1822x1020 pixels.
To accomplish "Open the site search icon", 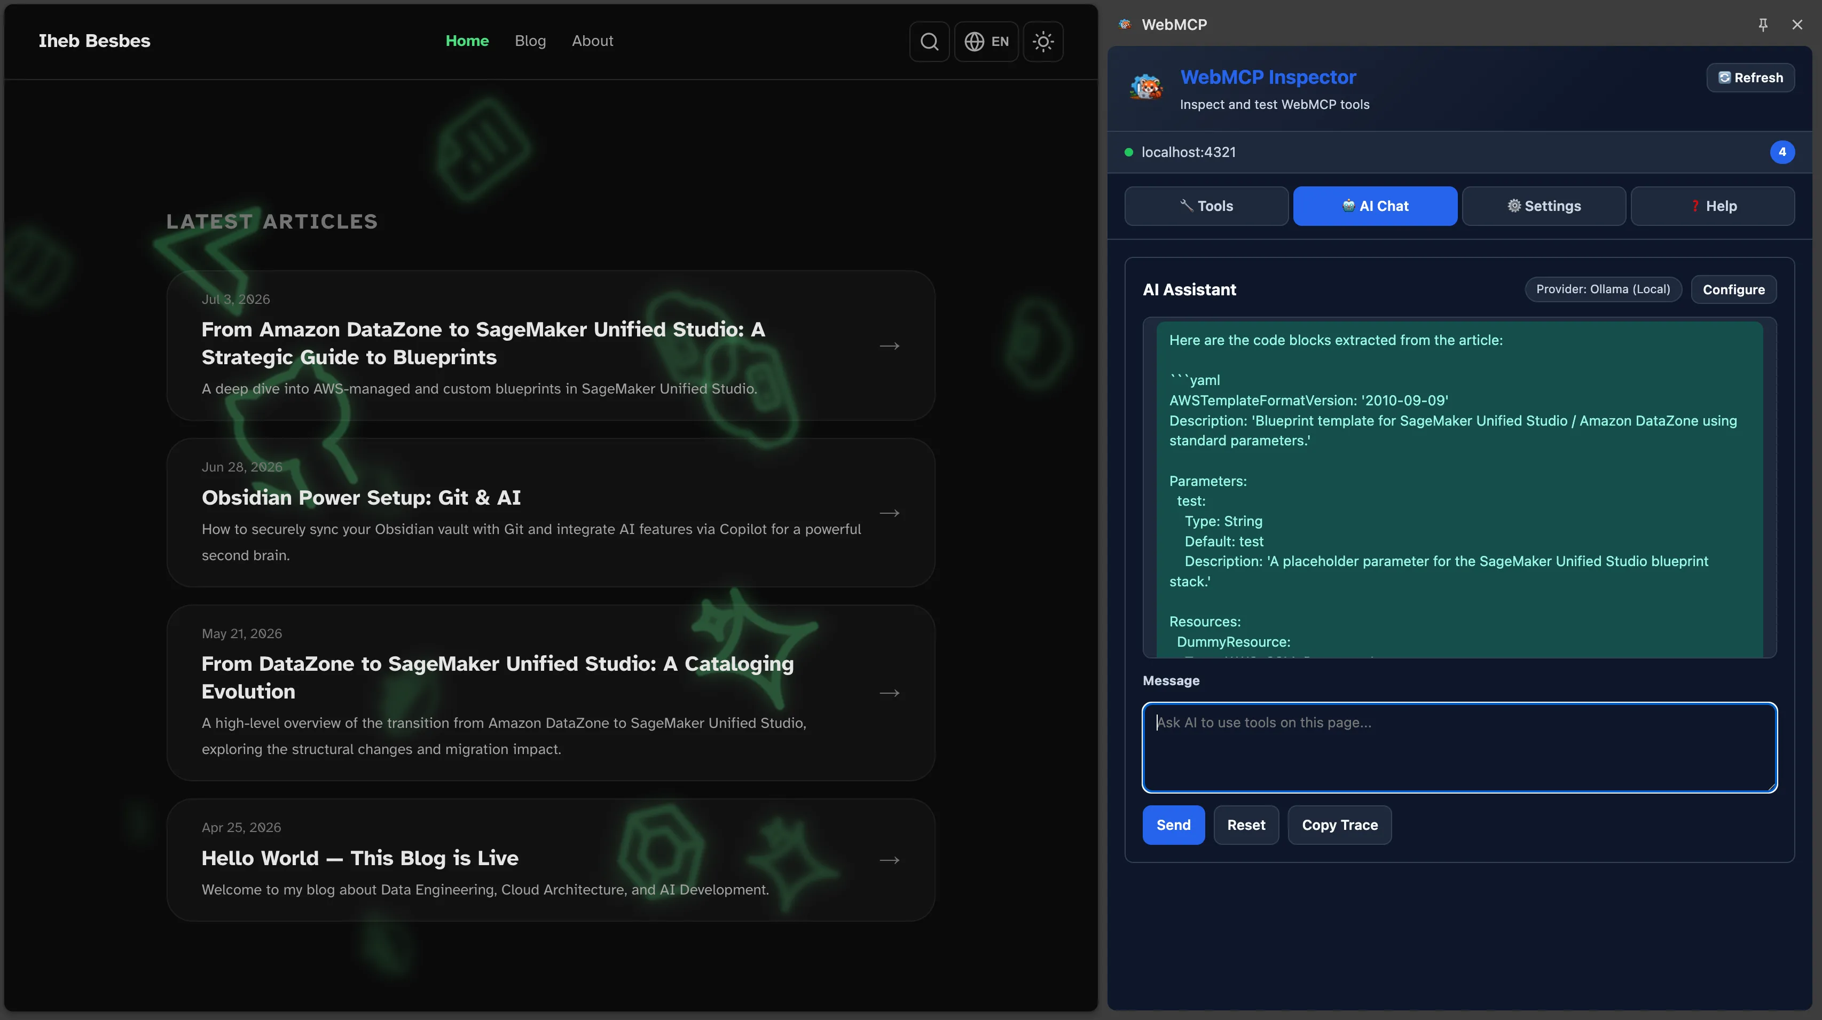I will point(929,42).
